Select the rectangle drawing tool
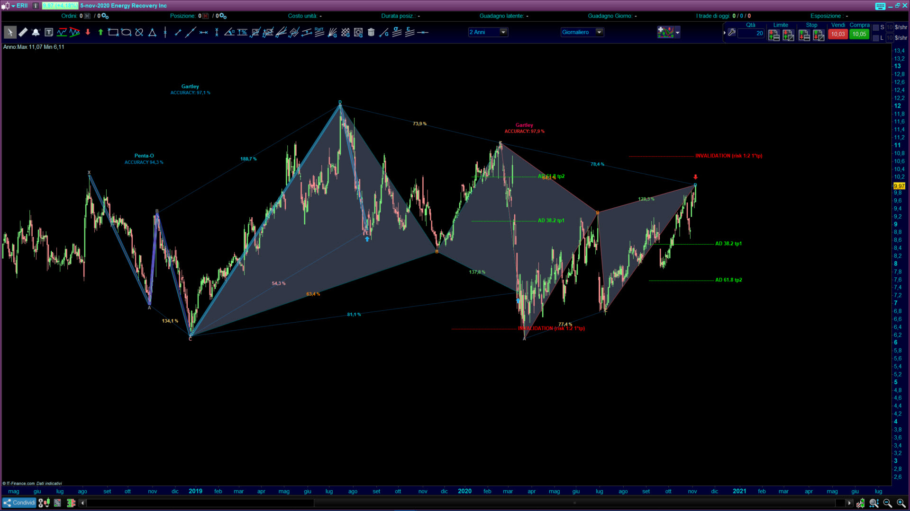This screenshot has height=511, width=910. click(113, 32)
